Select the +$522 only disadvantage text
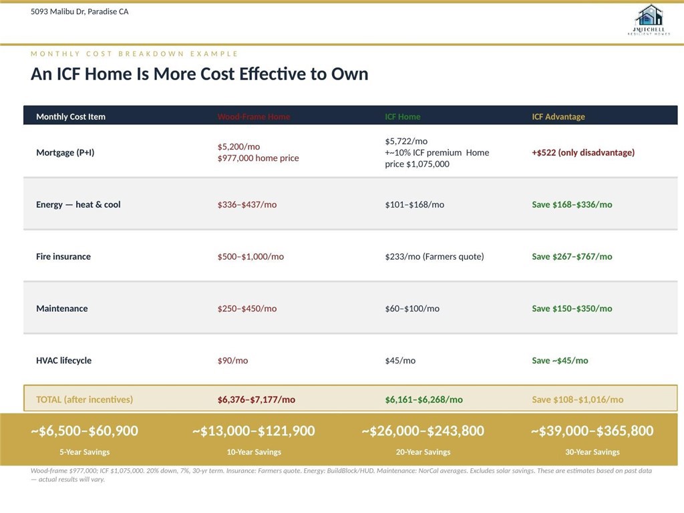The height and width of the screenshot is (513, 684). [x=582, y=152]
